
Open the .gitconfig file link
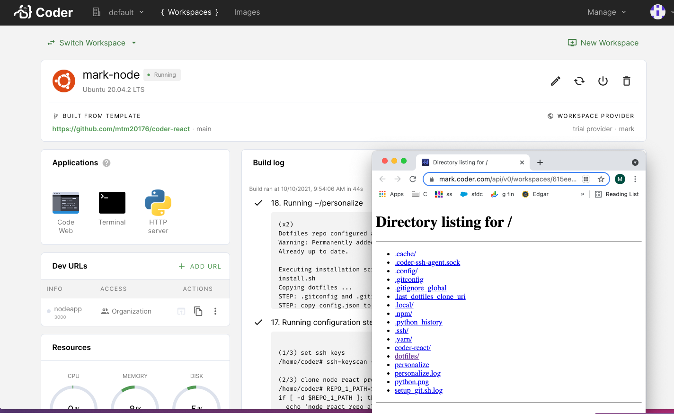(409, 279)
